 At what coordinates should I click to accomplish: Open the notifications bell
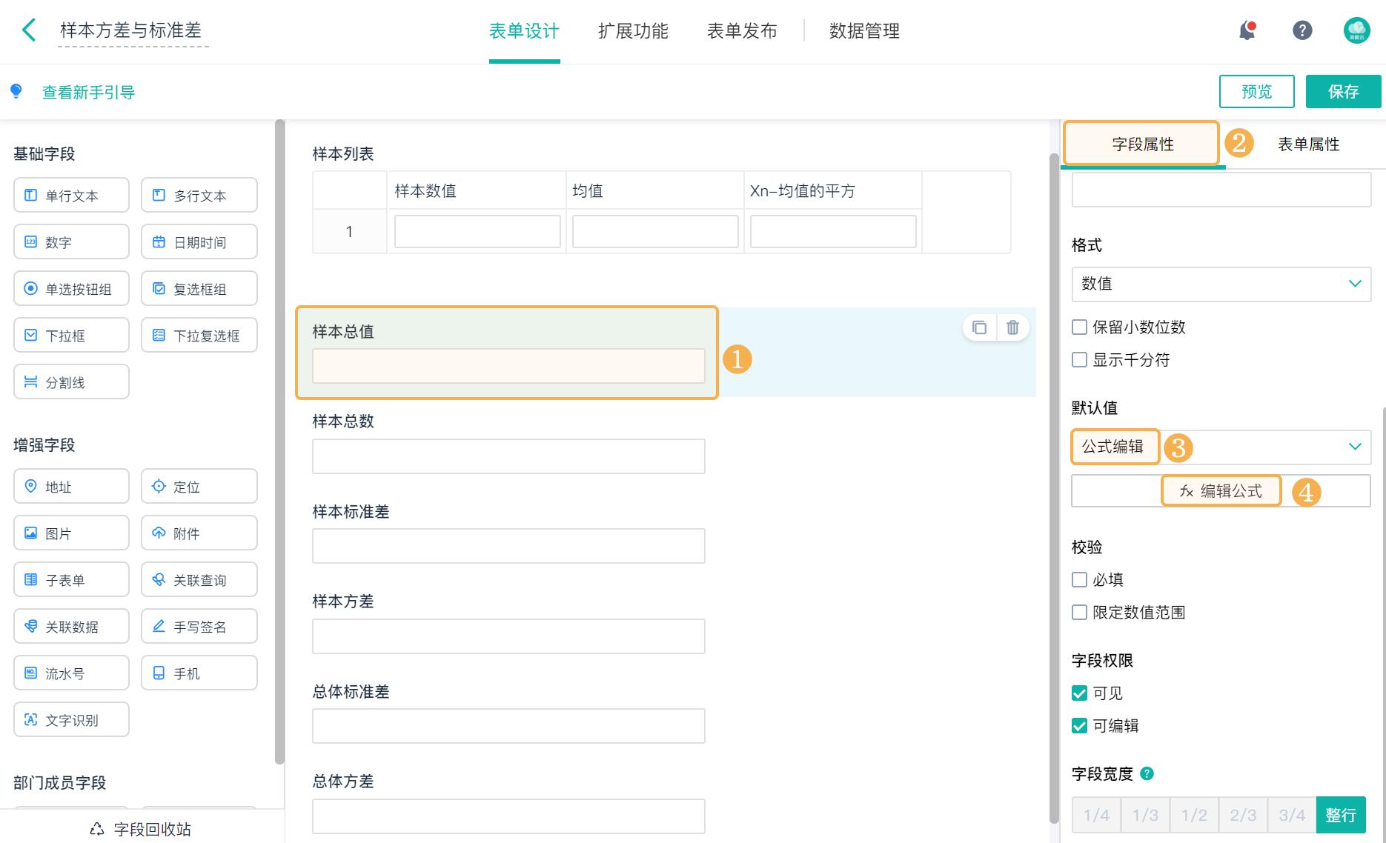point(1247,30)
